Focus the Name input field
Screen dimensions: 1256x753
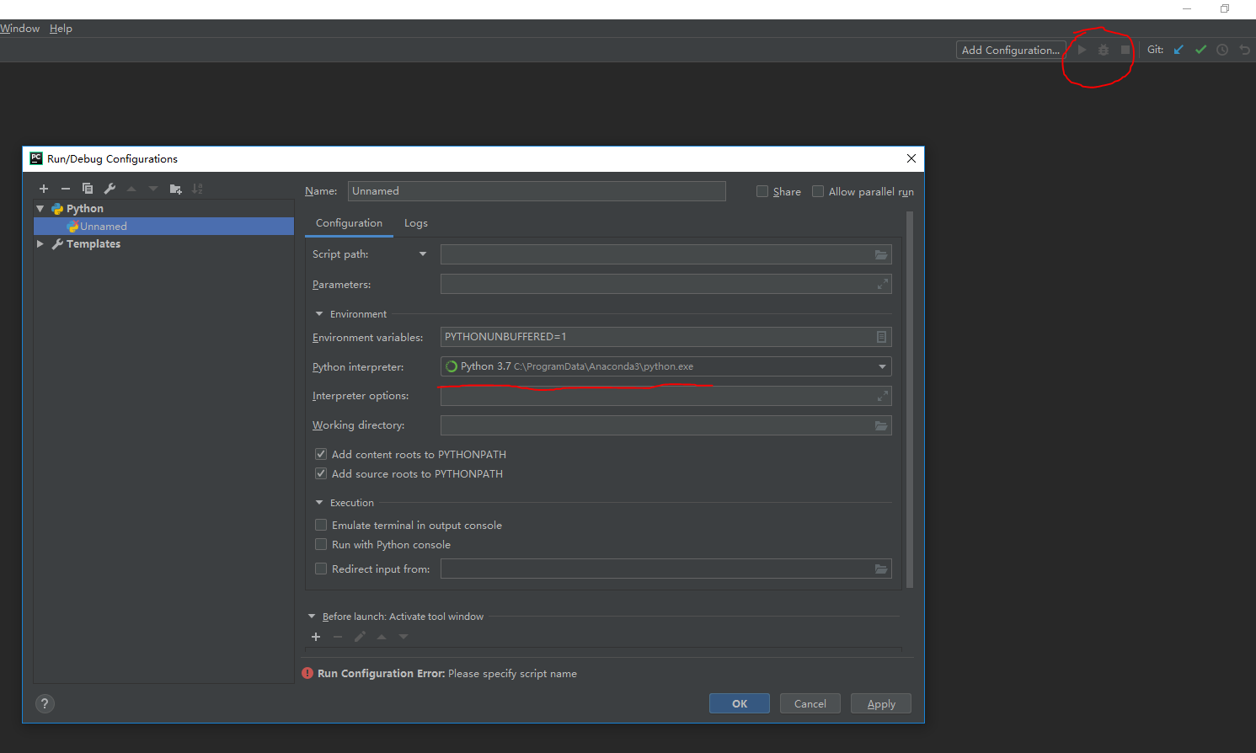537,191
